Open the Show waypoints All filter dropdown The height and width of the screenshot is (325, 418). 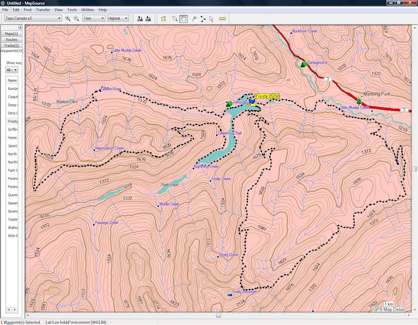click(x=12, y=70)
